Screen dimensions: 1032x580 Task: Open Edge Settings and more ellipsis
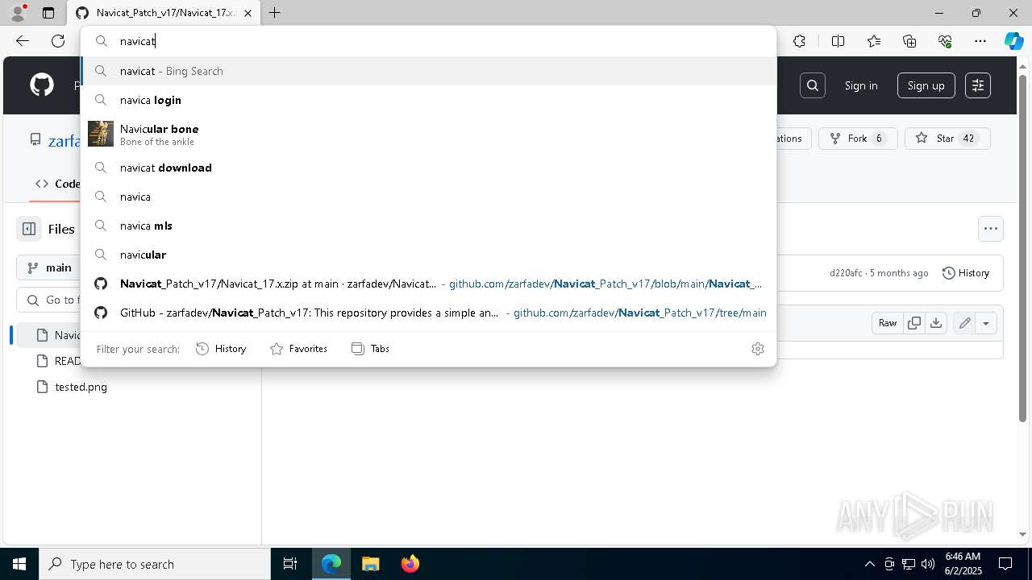980,41
